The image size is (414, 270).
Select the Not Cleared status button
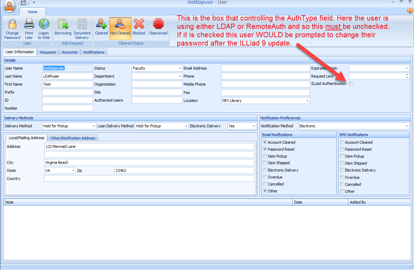click(120, 28)
